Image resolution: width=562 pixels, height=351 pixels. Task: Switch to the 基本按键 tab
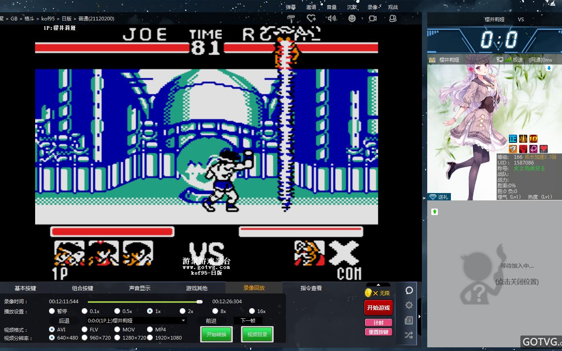click(25, 288)
